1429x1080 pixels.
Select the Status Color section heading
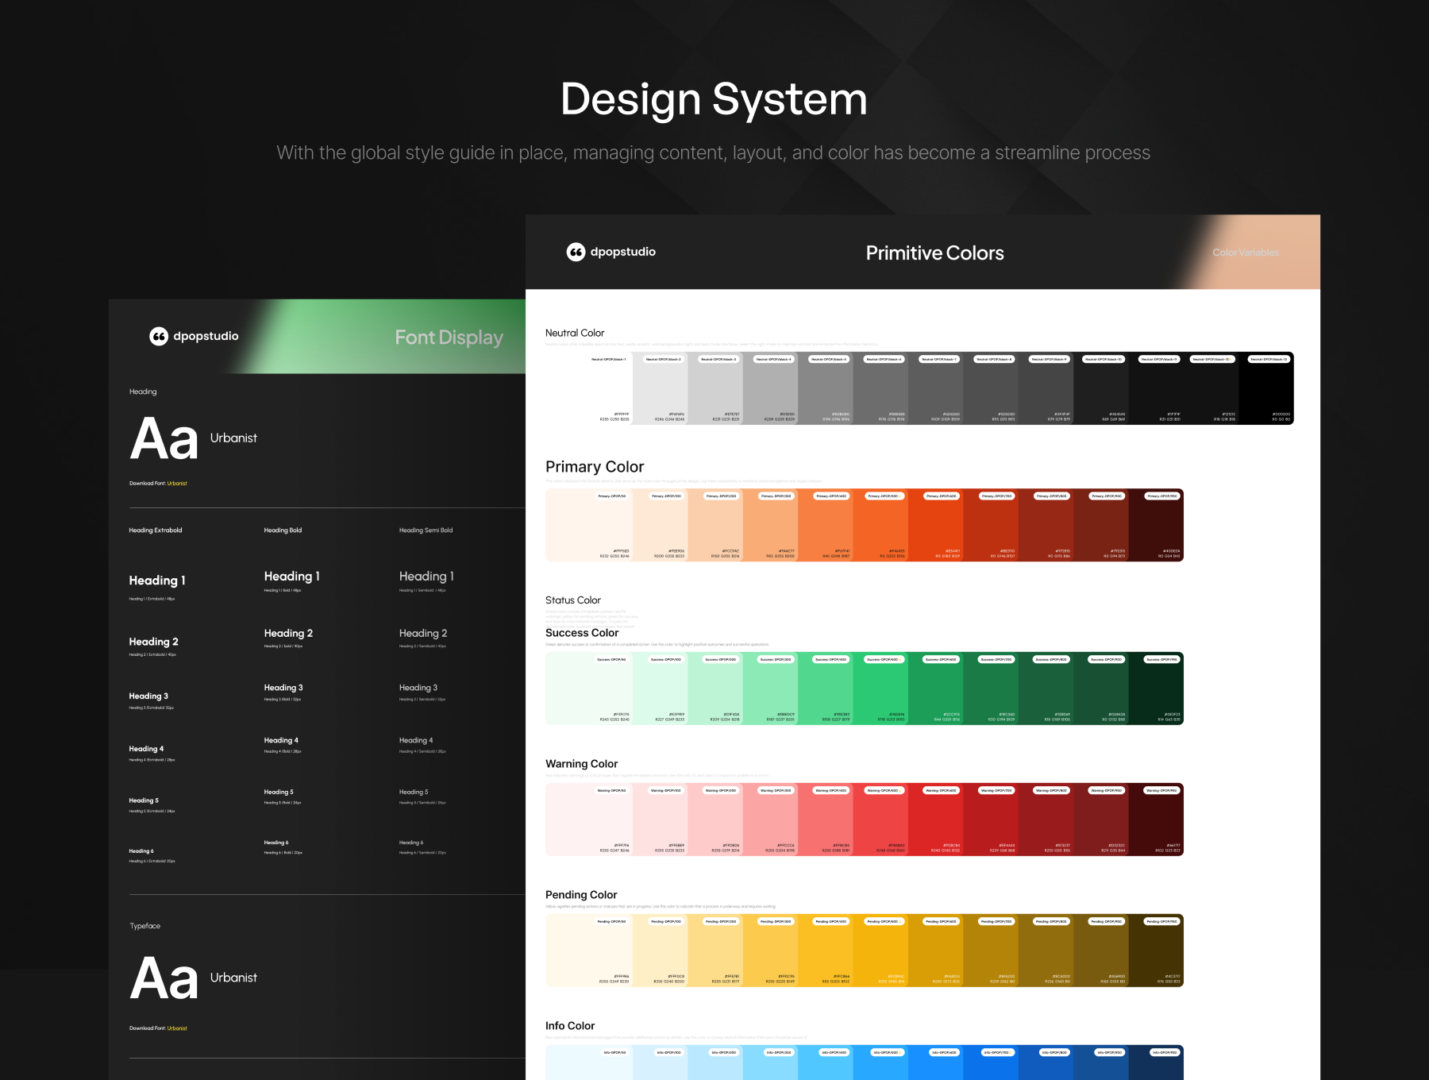573,600
